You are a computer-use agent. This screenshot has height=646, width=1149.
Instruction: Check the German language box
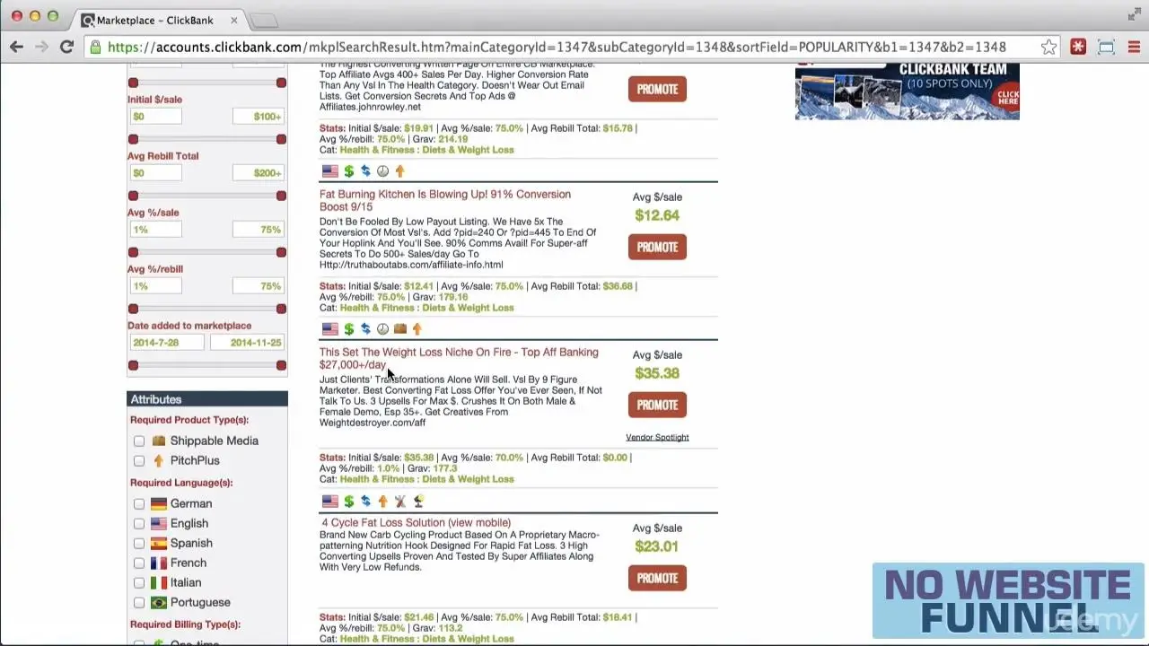[x=139, y=503]
